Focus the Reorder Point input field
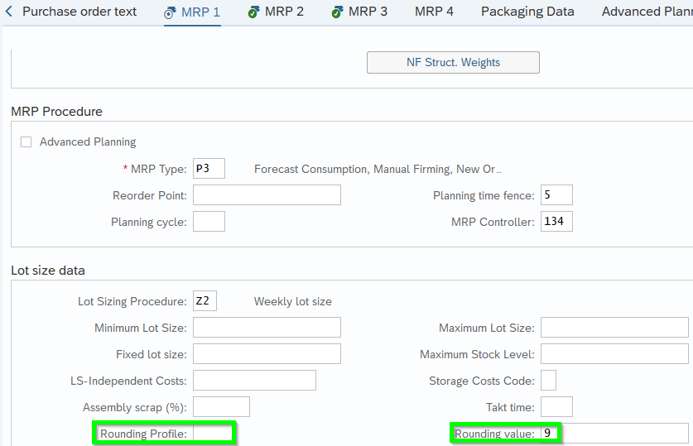Image resolution: width=693 pixels, height=446 pixels. (x=267, y=195)
